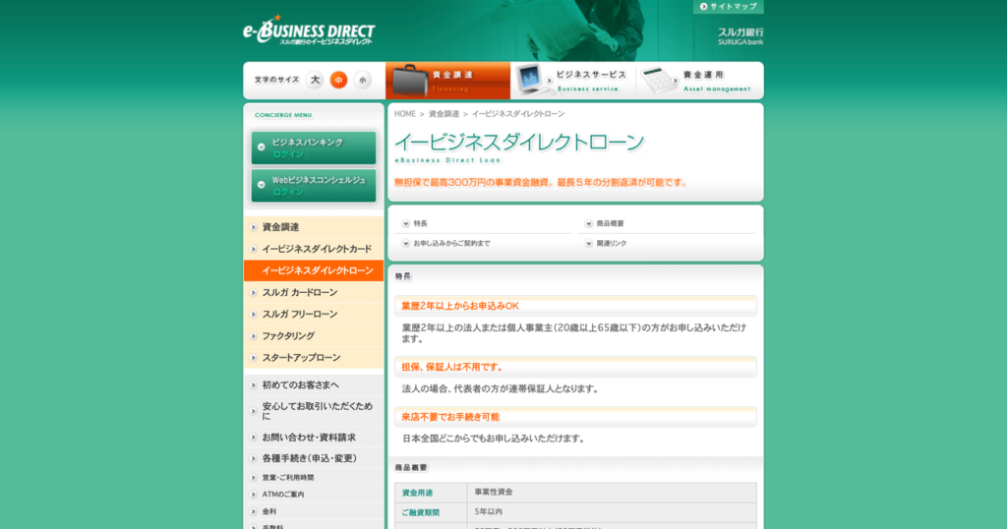Click the イービジネスダイレクトローン page title
1007x529 pixels.
(x=519, y=143)
